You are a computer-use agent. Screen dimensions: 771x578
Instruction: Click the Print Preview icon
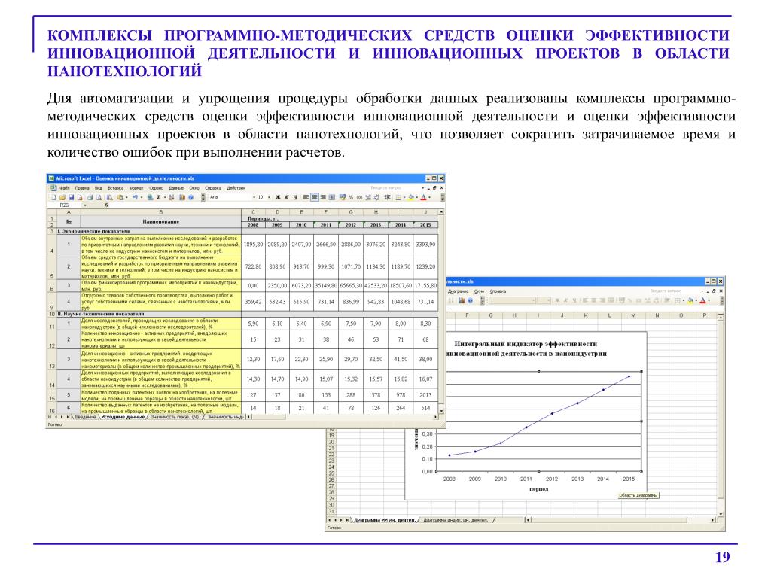99,197
